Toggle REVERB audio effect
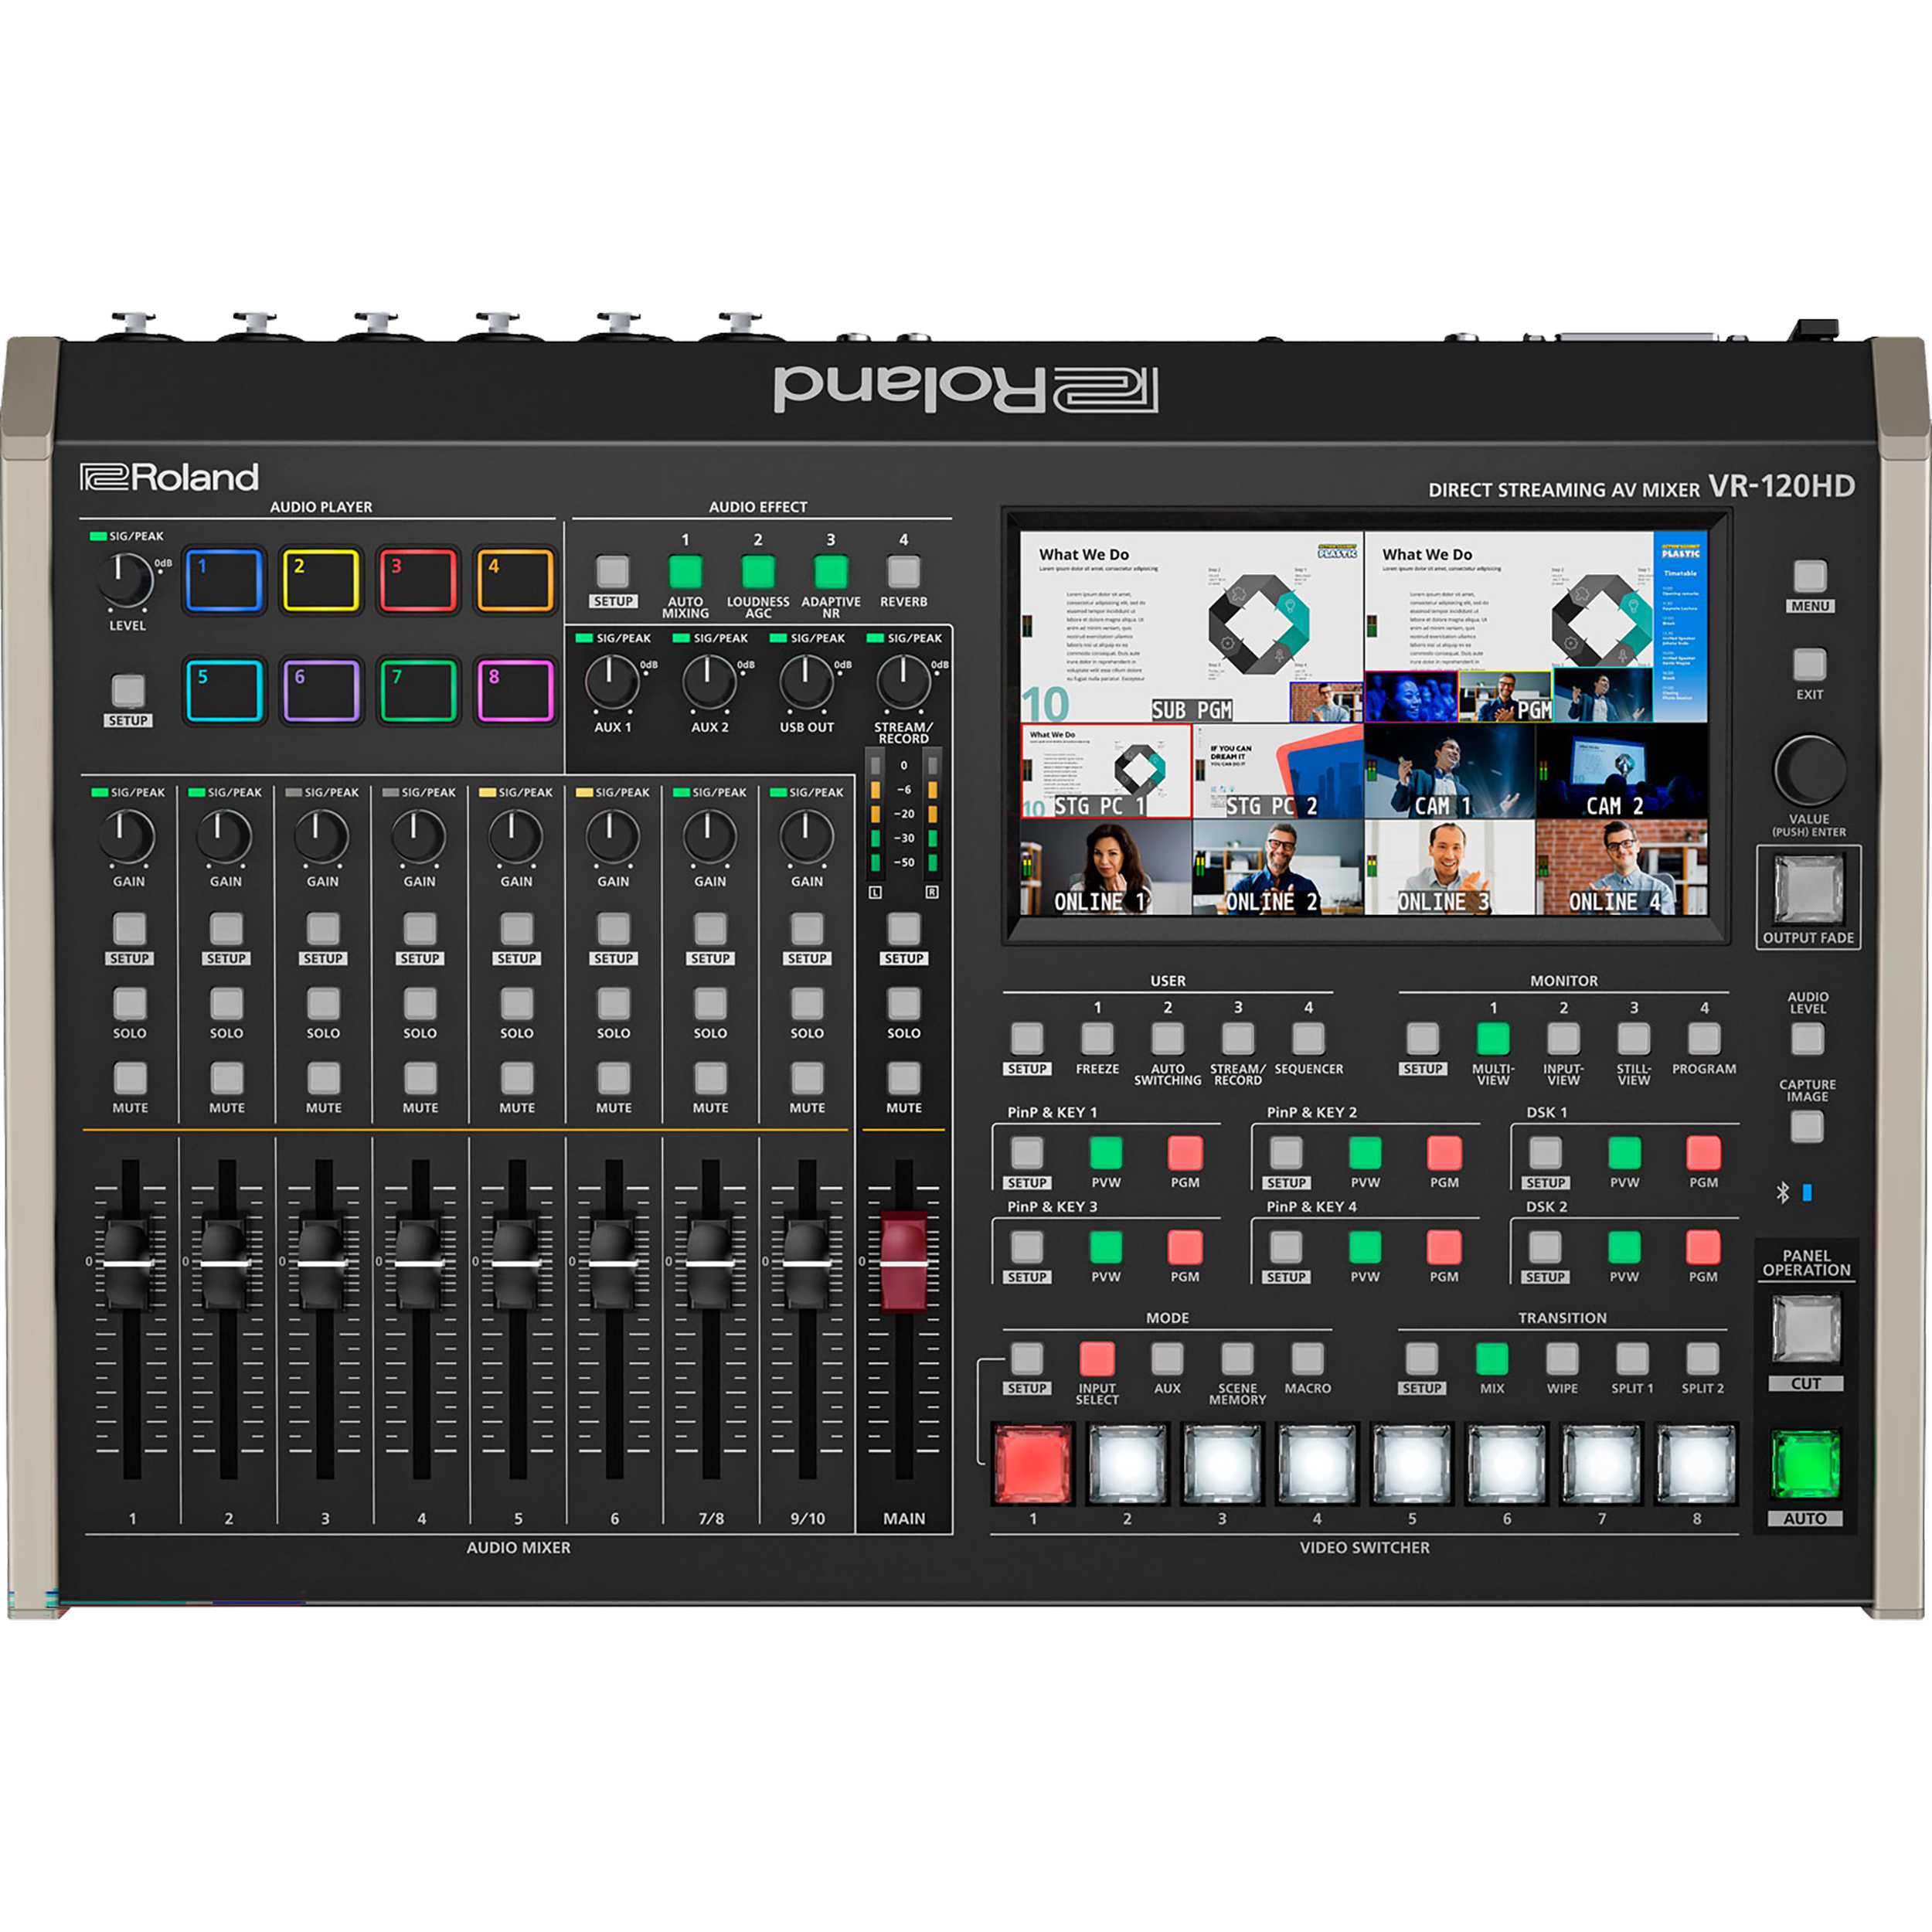 click(x=904, y=572)
